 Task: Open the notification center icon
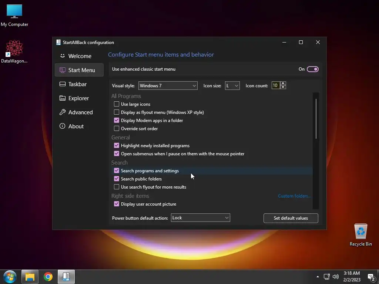tap(371, 277)
